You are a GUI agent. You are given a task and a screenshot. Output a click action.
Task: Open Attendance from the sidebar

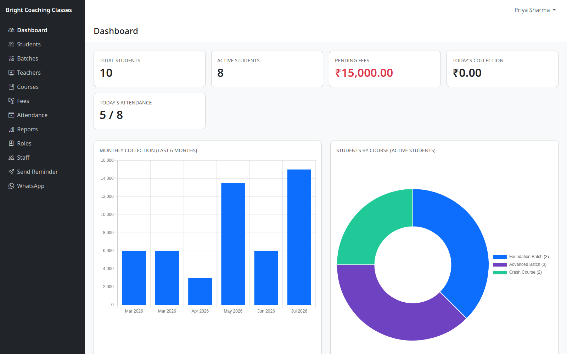pyautogui.click(x=43, y=115)
